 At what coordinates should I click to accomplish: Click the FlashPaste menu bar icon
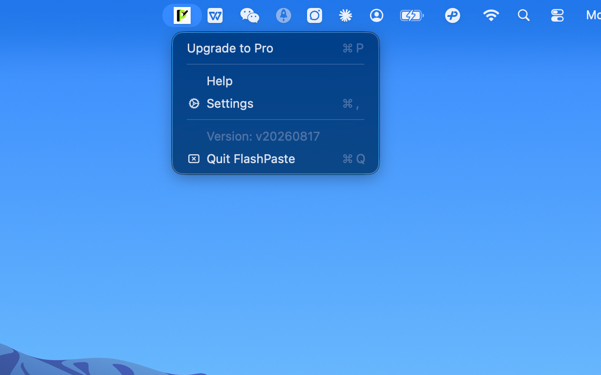(x=182, y=15)
